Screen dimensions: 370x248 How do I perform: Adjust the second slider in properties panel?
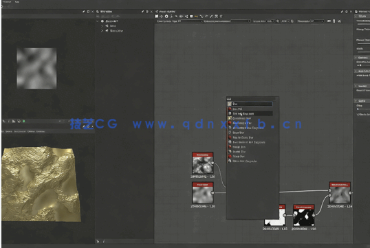pos(363,44)
